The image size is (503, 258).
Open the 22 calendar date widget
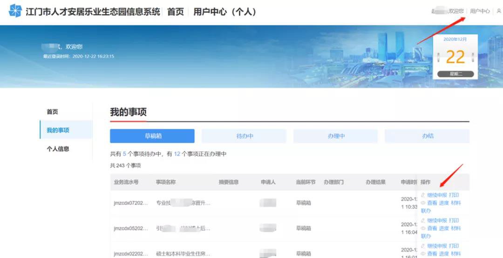click(x=455, y=57)
